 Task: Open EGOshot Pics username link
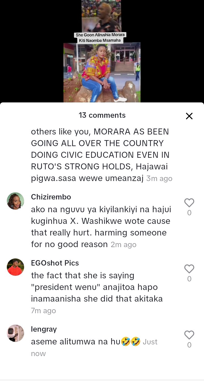(x=55, y=263)
